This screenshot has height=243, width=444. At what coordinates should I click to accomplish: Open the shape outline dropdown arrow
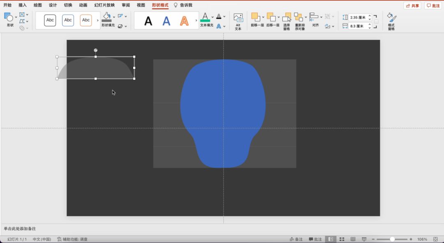tap(126, 16)
